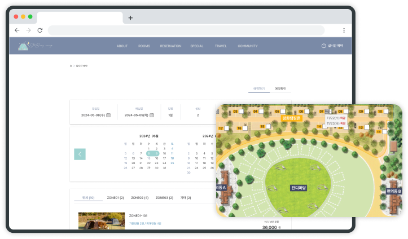Click the home icon in the breadcrumb

71,66
